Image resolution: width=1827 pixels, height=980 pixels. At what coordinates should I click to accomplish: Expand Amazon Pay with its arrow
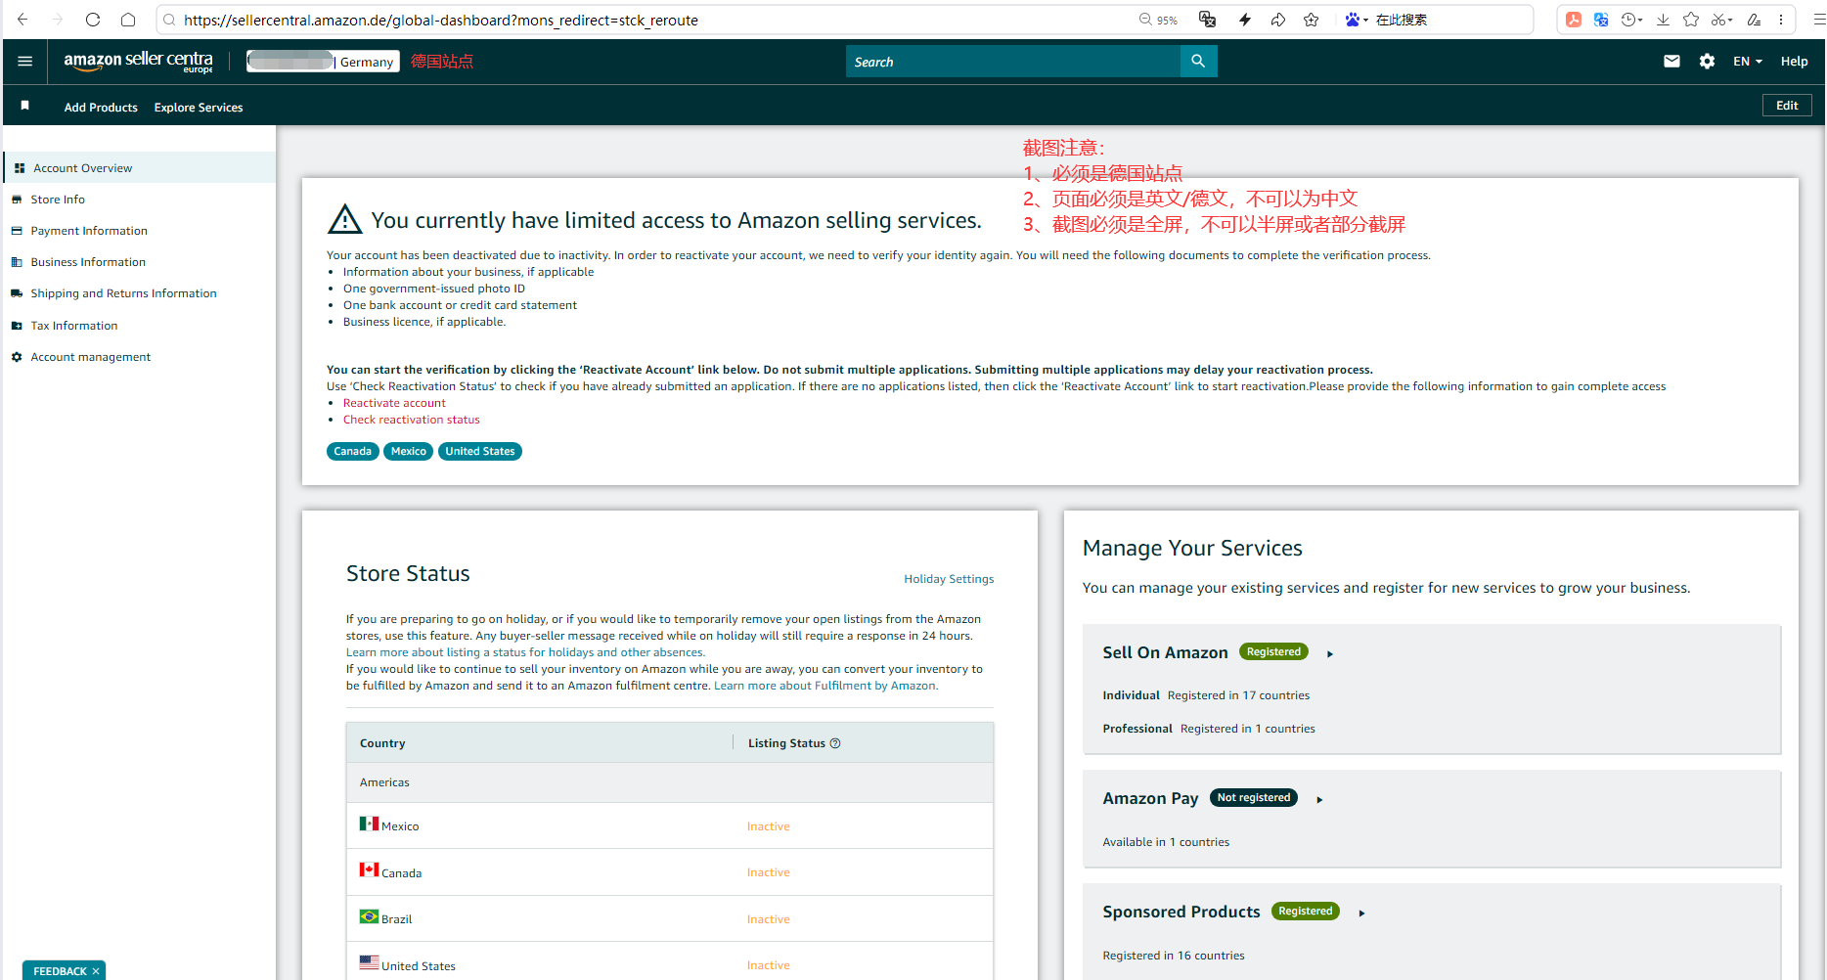click(1319, 799)
